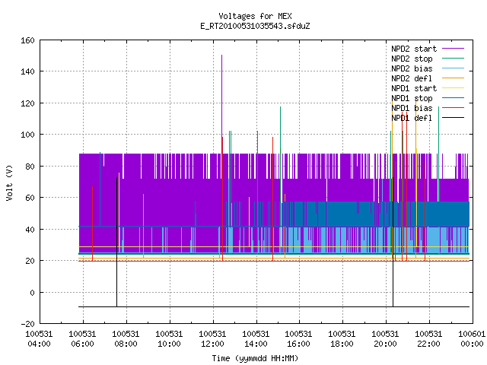Click the 100531 04:00 time tick label

39,339
